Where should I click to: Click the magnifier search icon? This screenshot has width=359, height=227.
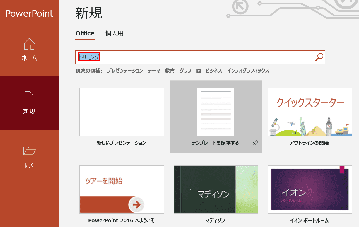pyautogui.click(x=319, y=57)
